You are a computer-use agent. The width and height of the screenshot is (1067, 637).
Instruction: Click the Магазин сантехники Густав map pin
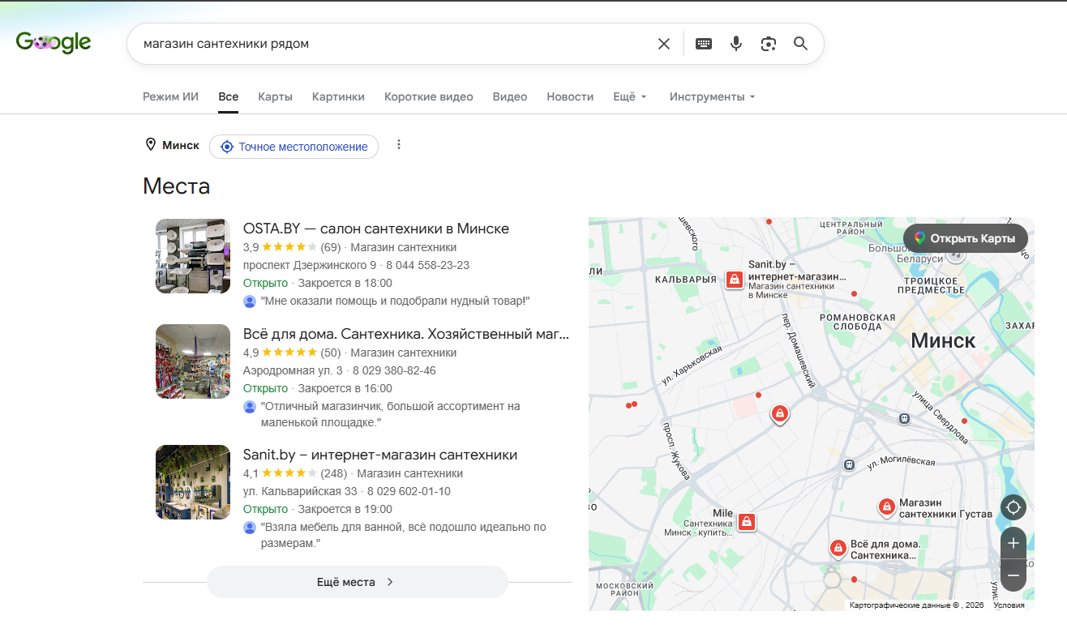(x=887, y=507)
